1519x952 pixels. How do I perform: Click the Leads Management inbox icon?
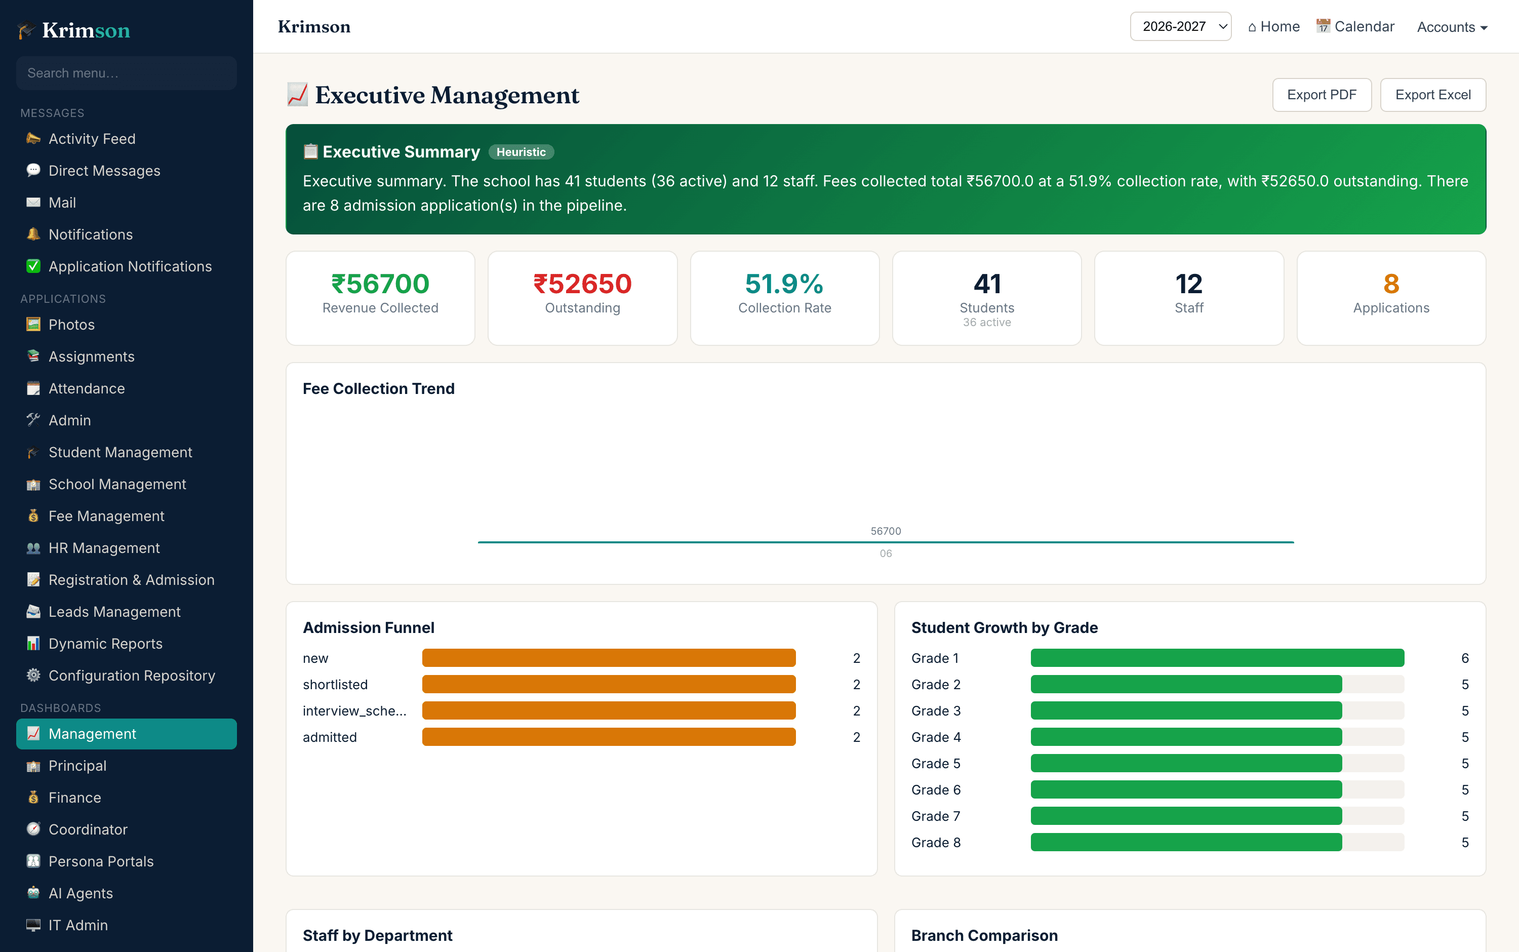click(x=33, y=611)
